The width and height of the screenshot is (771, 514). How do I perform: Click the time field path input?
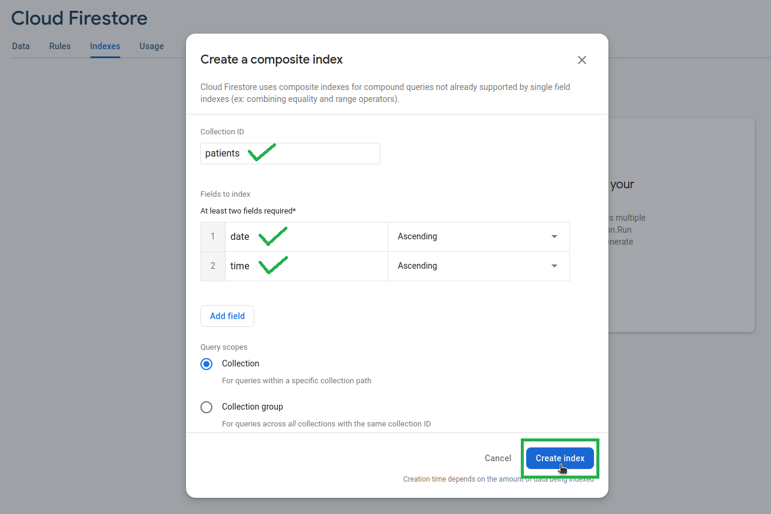pos(307,266)
